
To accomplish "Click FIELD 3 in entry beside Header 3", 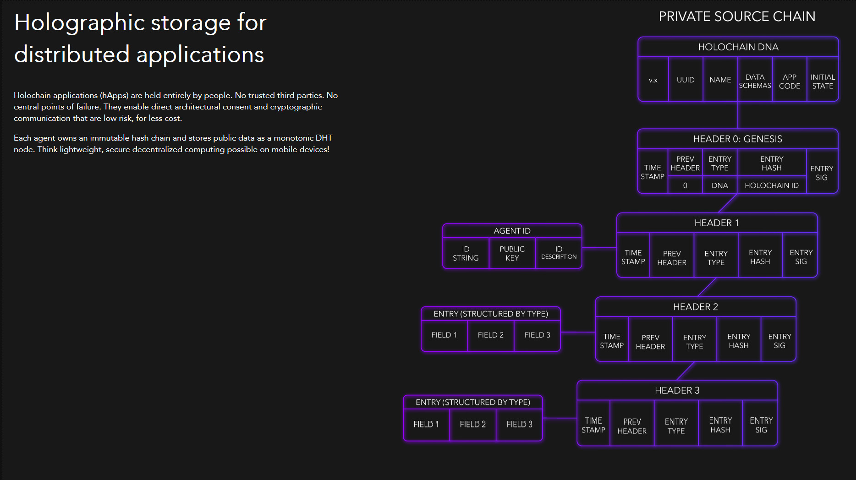I will [x=519, y=424].
